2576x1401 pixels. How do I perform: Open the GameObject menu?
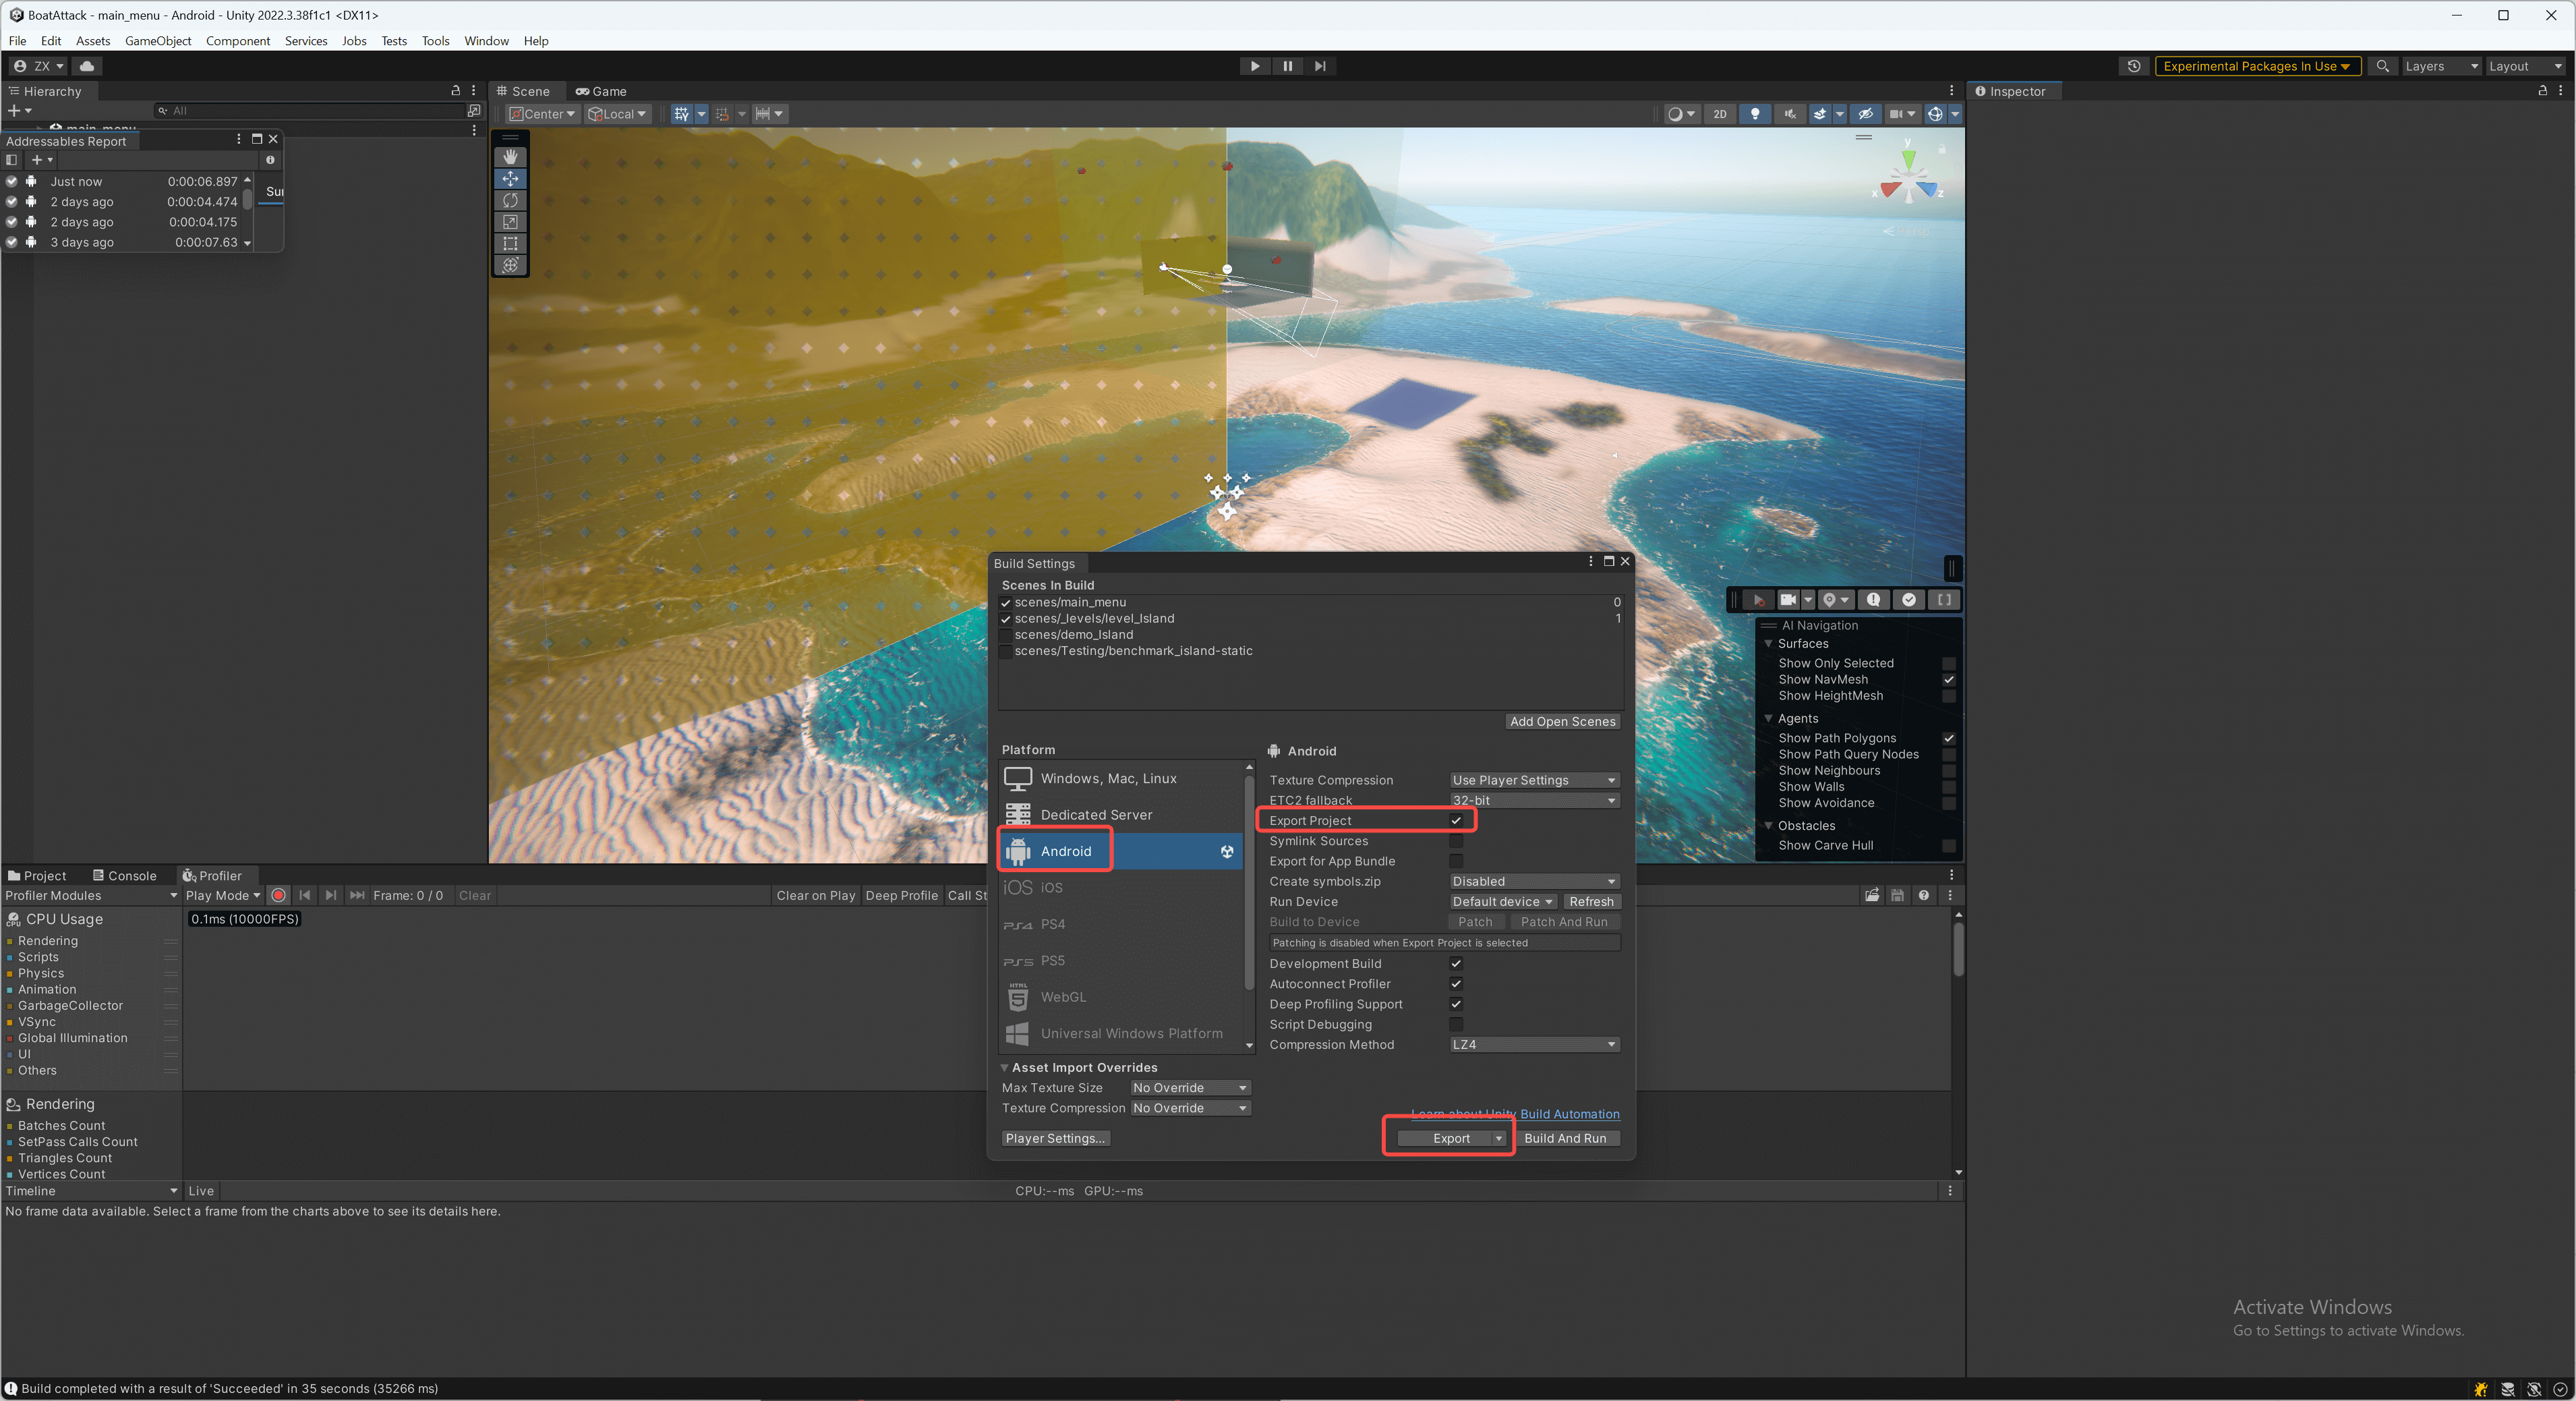pos(158,41)
